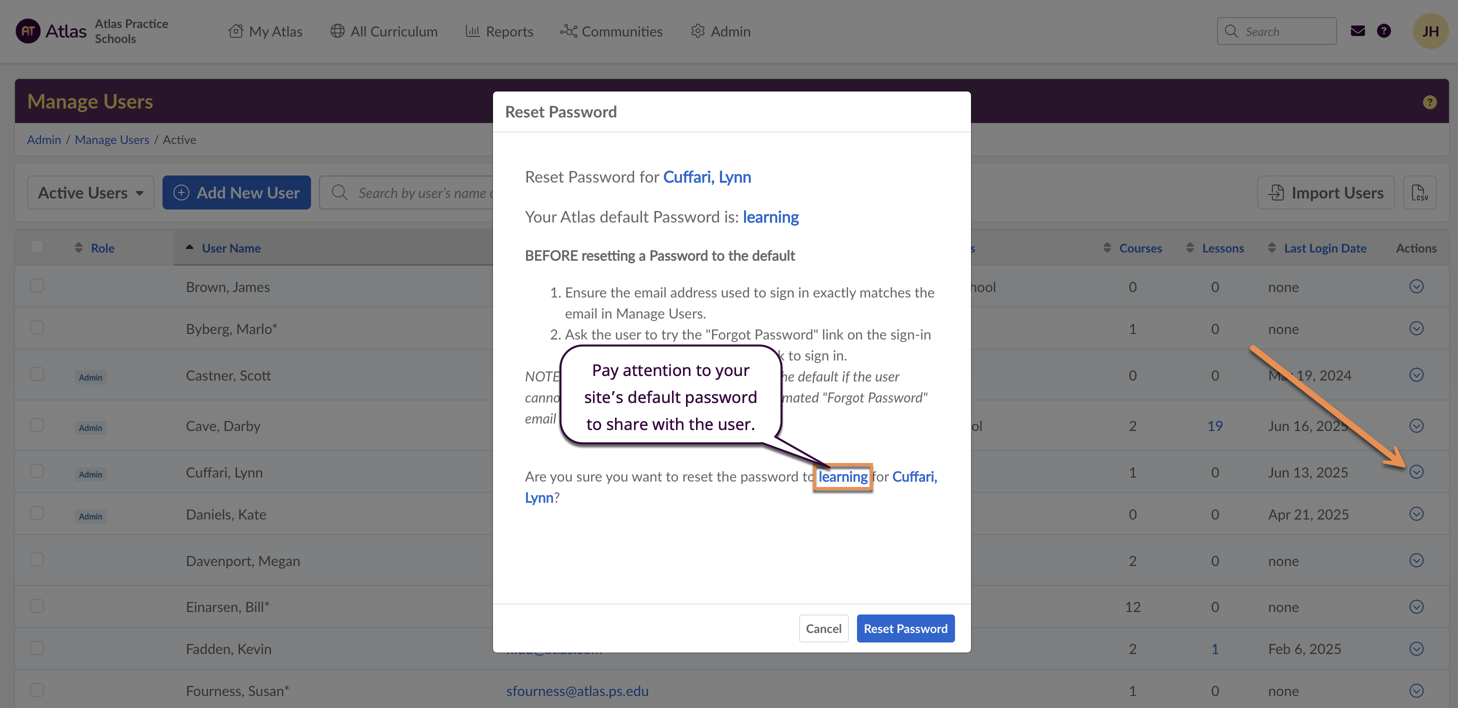Open actions menu for Cuffari, Lynn
Viewport: 1458px width, 708px height.
pos(1416,471)
